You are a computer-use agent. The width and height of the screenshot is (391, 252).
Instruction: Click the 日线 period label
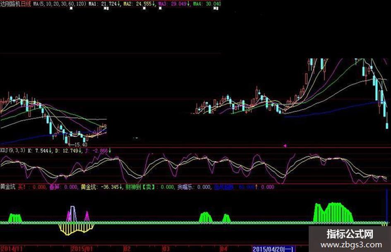pyautogui.click(x=26, y=4)
